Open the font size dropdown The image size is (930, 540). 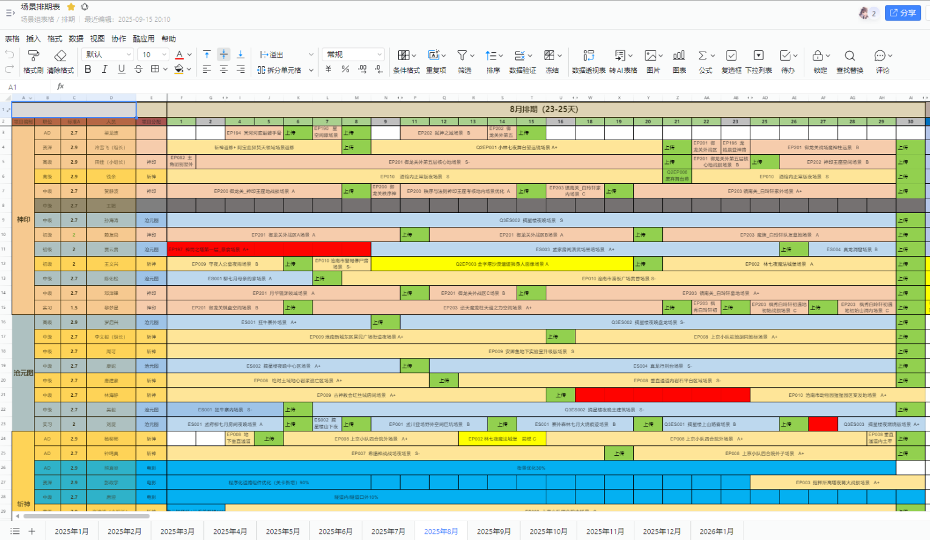click(x=154, y=55)
